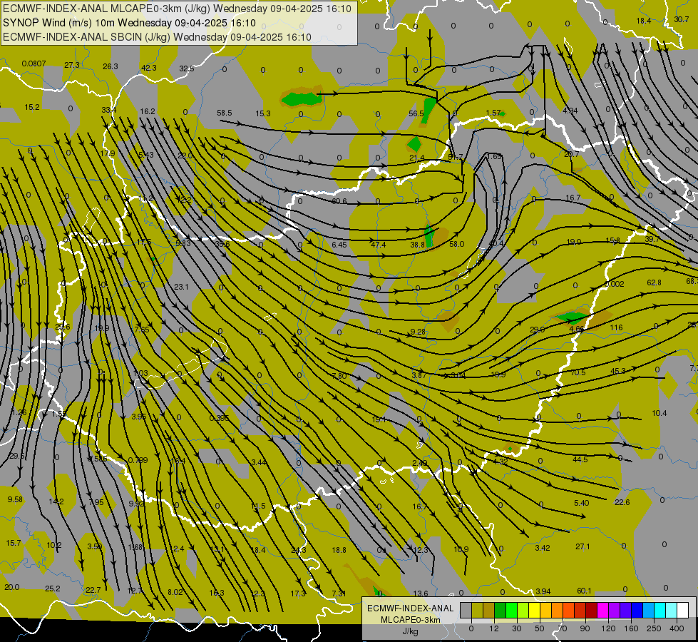This screenshot has width=698, height=642.
Task: Click the map value '19.0'
Action: pyautogui.click(x=574, y=242)
